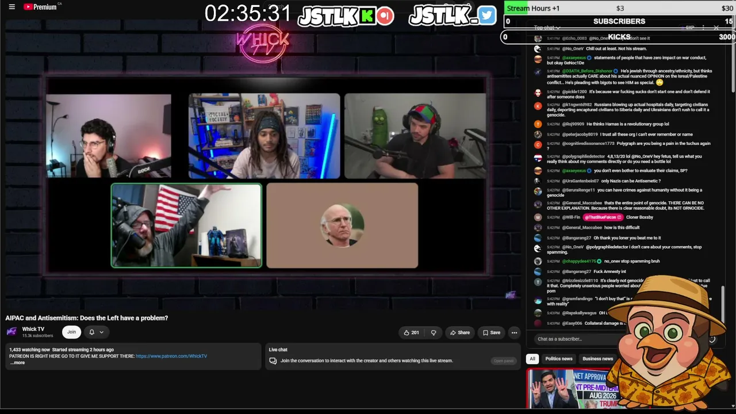736x414 pixels.
Task: Click the green-bordered webcam with American flag
Action: pos(186,225)
